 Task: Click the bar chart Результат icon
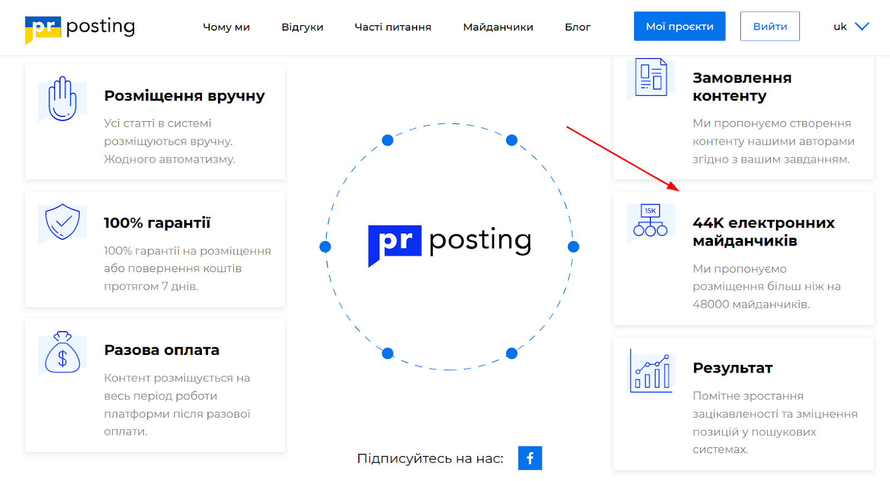(651, 370)
